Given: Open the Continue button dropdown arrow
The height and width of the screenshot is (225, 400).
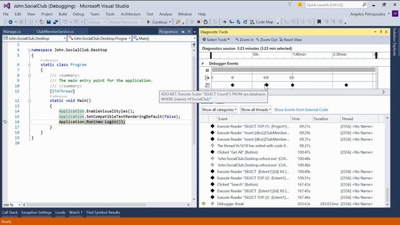Looking at the screenshot, I should [170, 22].
